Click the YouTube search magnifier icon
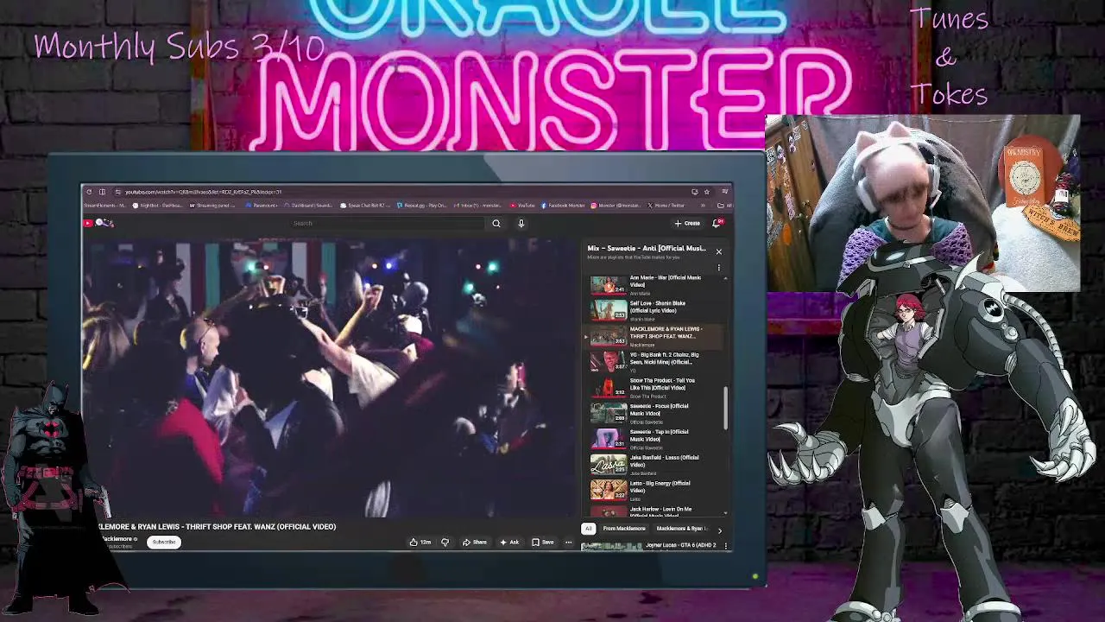 coord(496,224)
